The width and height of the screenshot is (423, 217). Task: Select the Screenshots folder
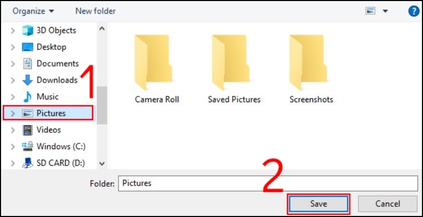[311, 69]
